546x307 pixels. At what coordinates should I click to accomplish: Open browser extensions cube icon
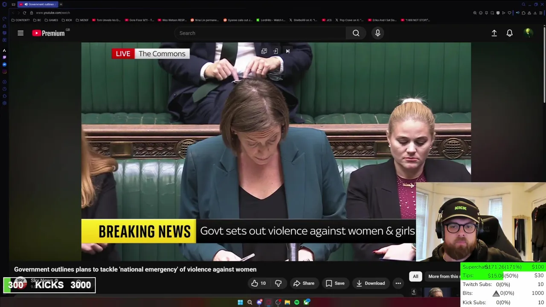coord(523,13)
